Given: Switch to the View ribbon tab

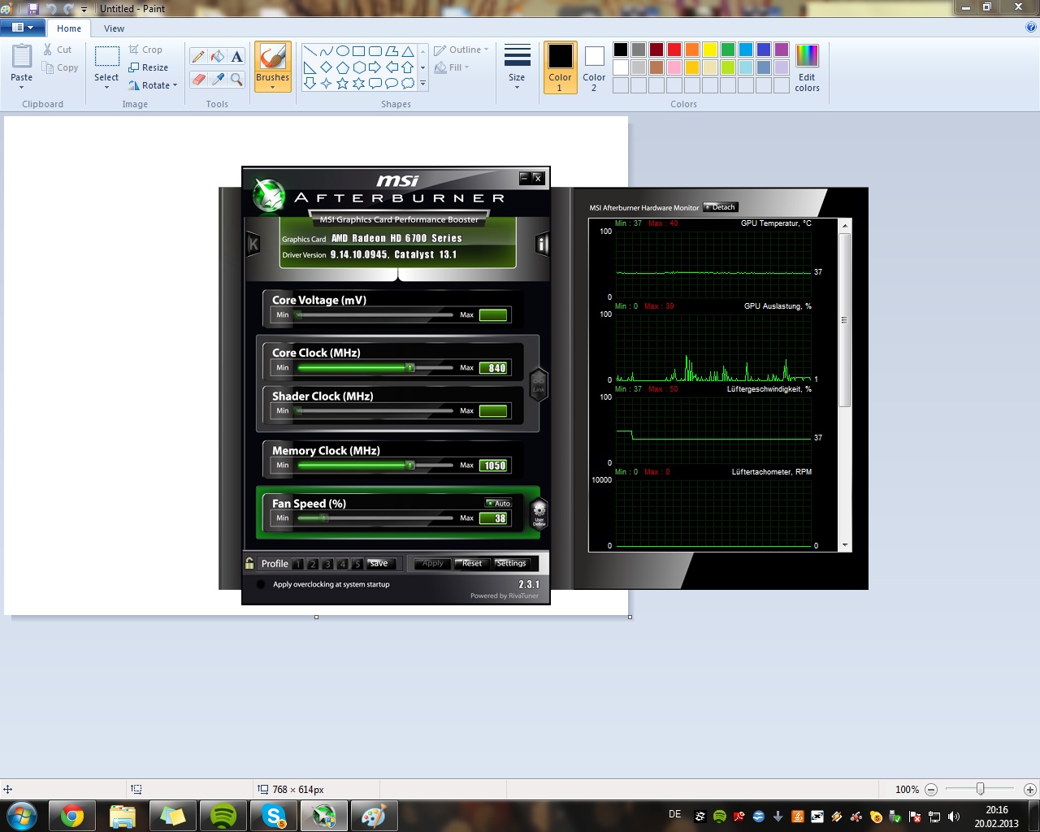Looking at the screenshot, I should (x=114, y=28).
